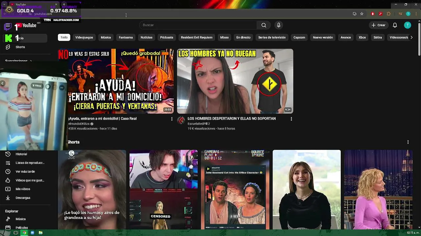Expand the Suscripciones section

pos(19,61)
